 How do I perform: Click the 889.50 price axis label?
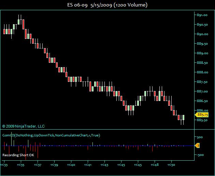(202, 44)
